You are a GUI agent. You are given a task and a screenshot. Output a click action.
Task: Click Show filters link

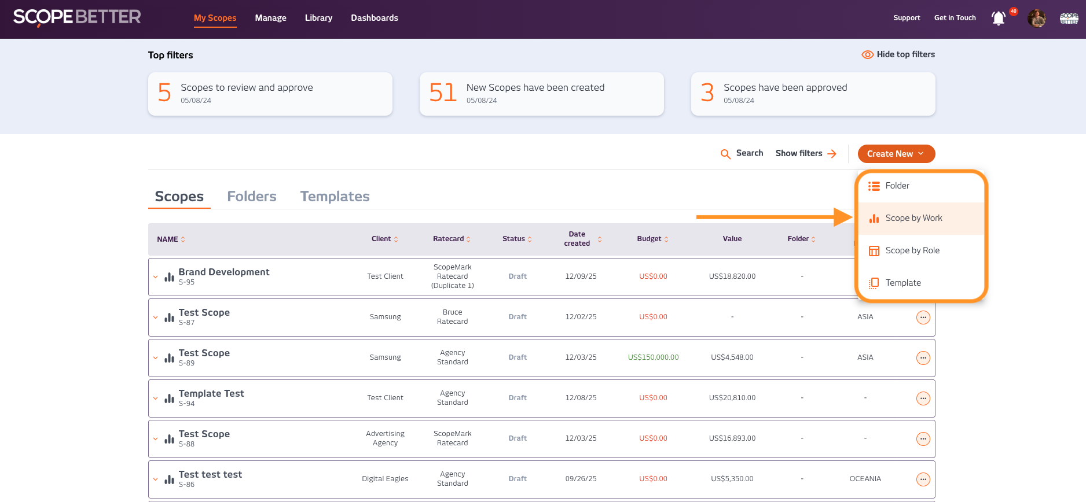pos(806,153)
